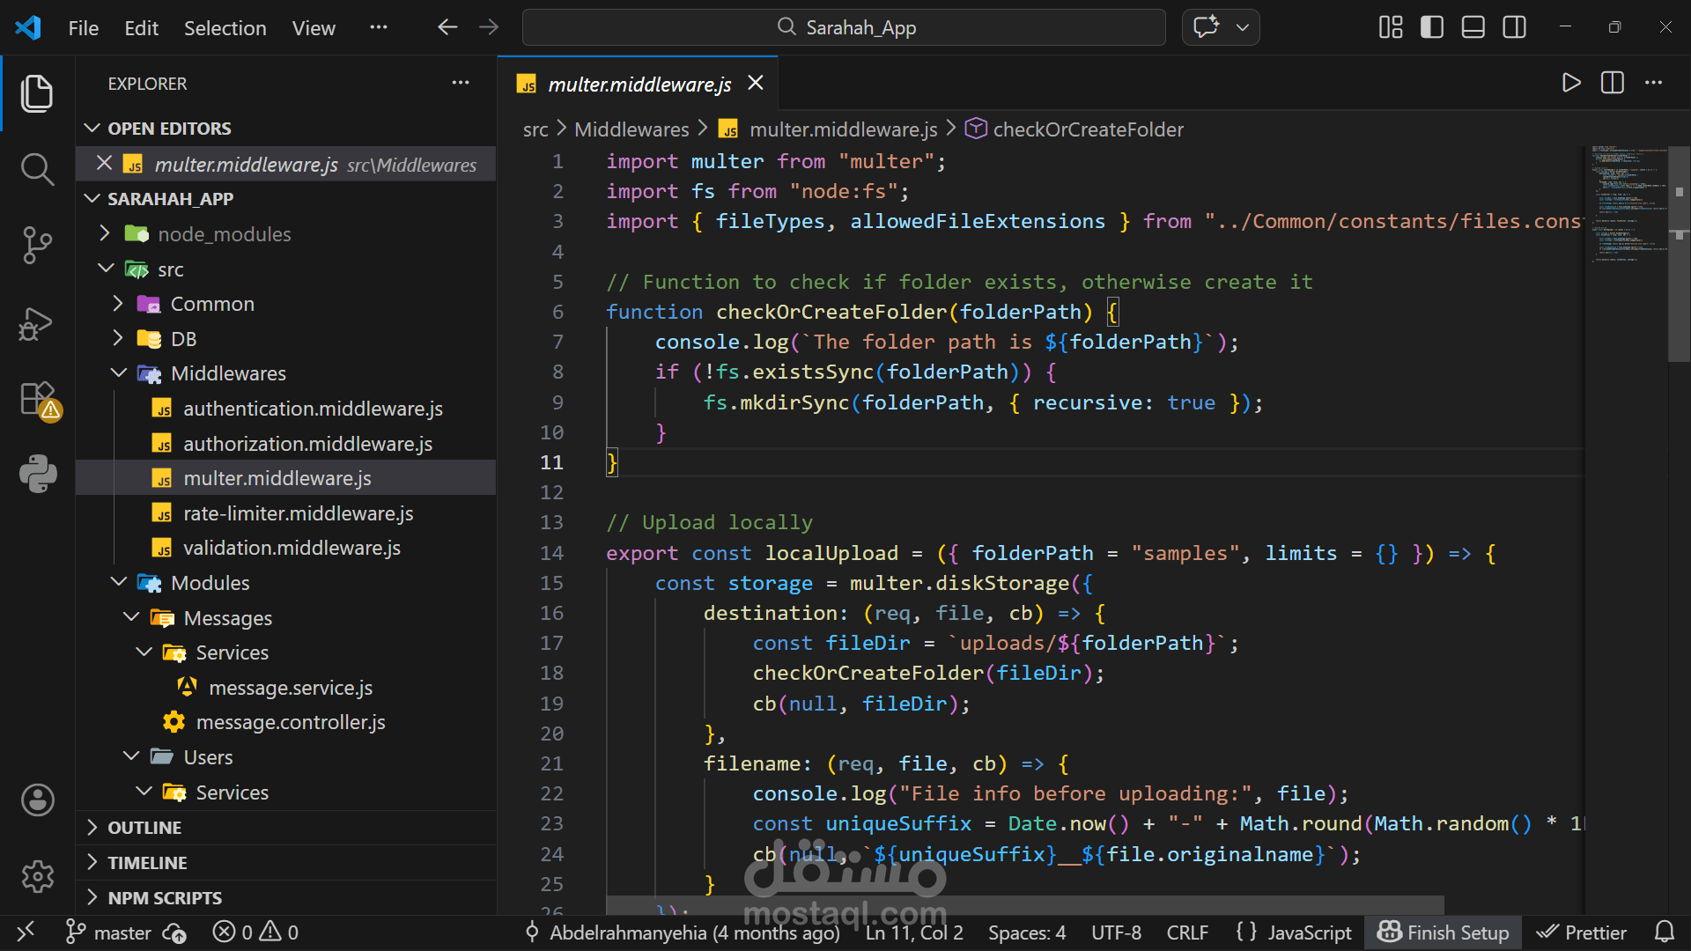Open the Extensions view
Viewport: 1691px width, 951px height.
click(37, 399)
